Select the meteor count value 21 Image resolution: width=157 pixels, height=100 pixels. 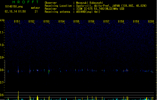point(36,11)
